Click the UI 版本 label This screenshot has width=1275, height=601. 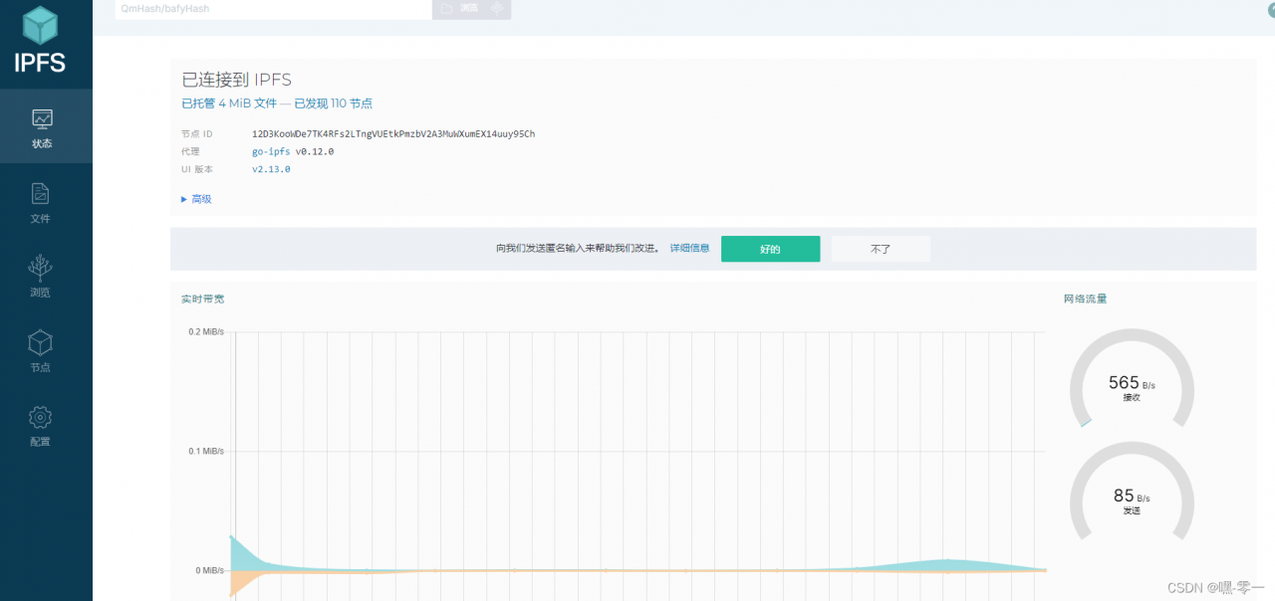coord(197,169)
